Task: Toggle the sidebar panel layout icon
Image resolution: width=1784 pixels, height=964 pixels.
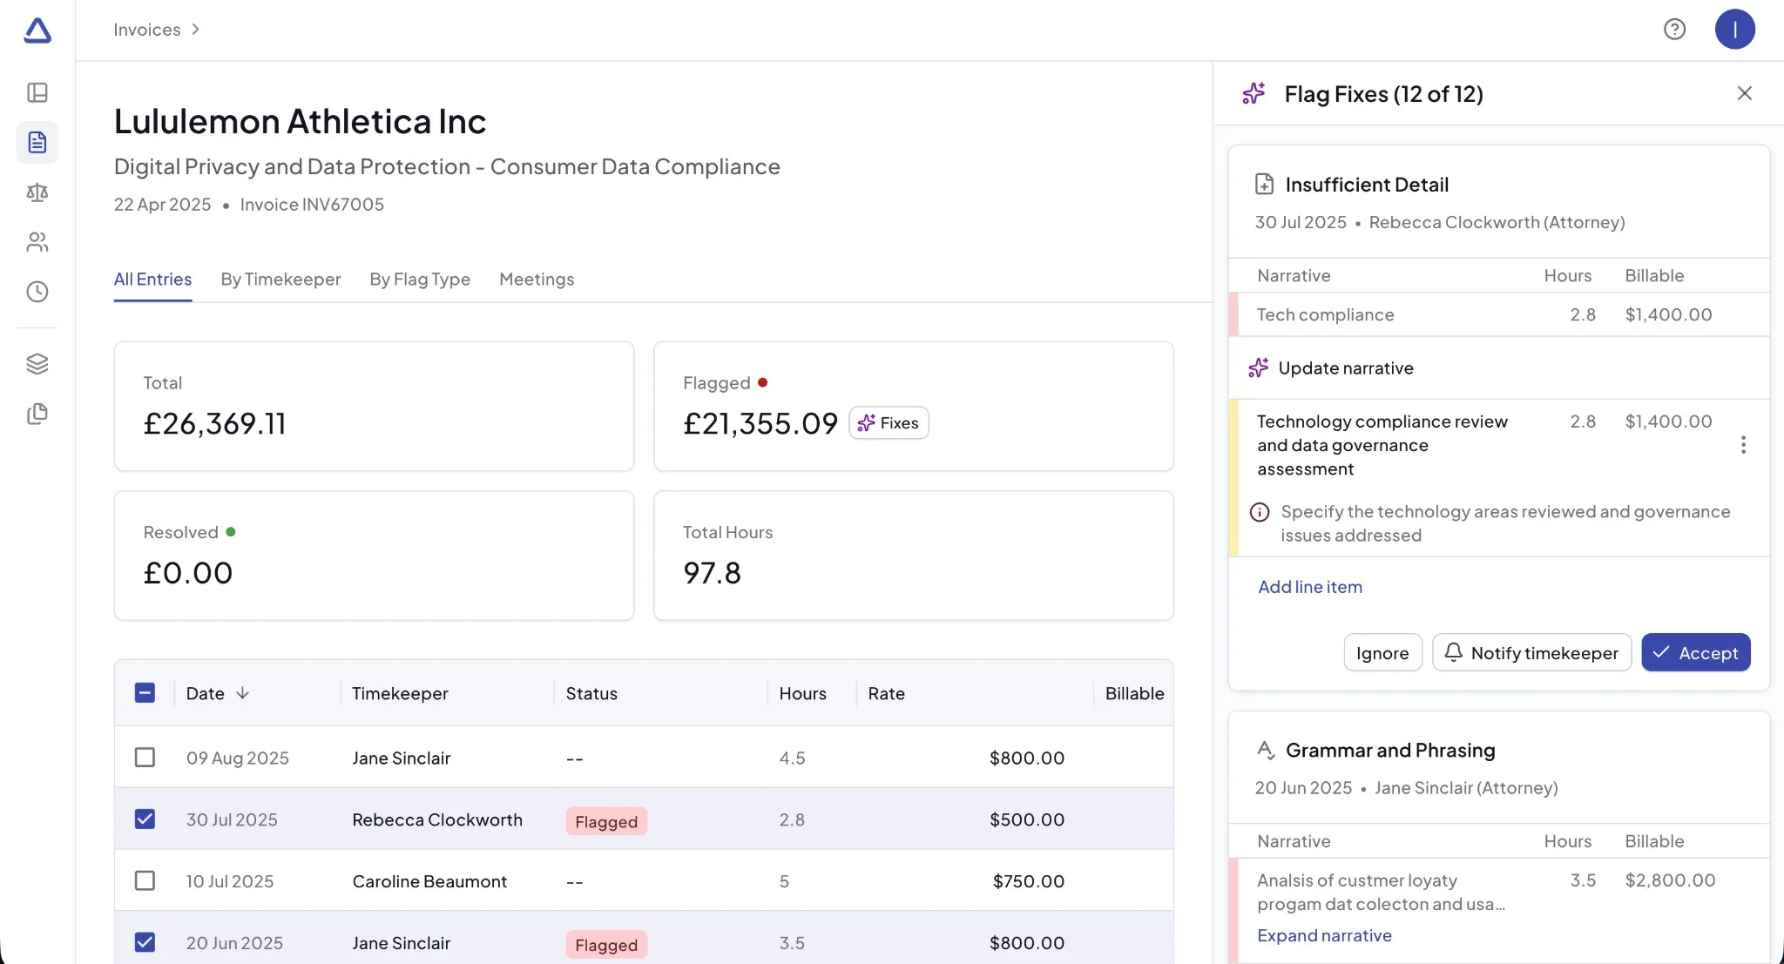Action: click(37, 92)
